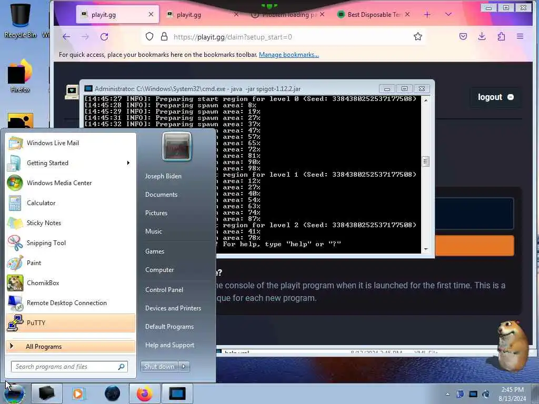This screenshot has width=539, height=404.
Task: Open Joseph Biden user folder
Action: click(163, 176)
